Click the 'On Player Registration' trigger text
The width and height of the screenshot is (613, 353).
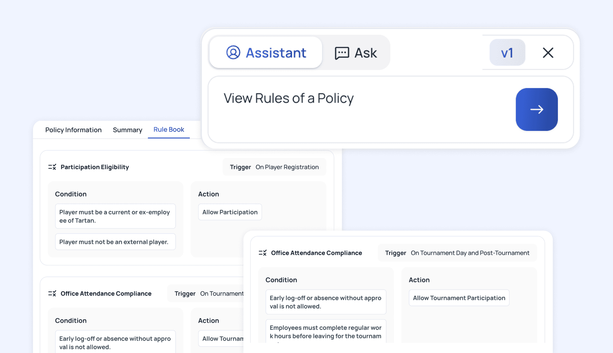(287, 167)
